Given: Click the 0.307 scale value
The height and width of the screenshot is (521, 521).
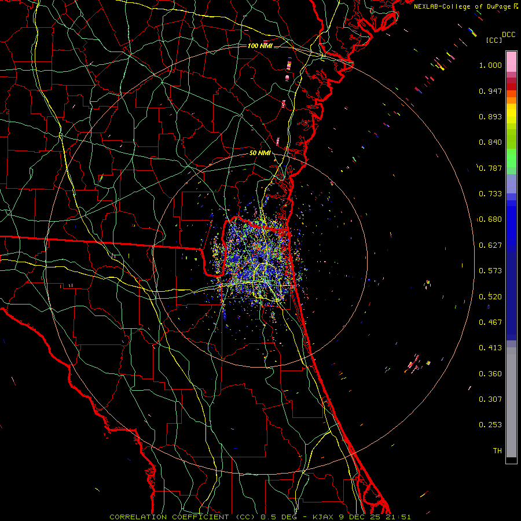Looking at the screenshot, I should point(490,399).
